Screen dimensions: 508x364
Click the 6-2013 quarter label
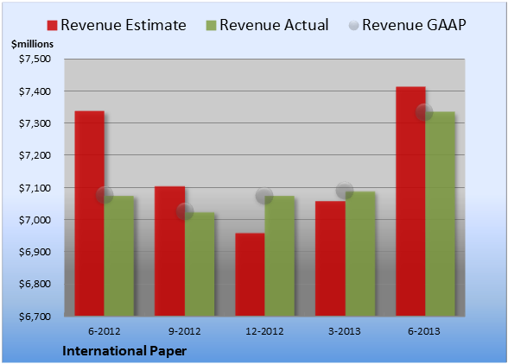click(x=424, y=331)
